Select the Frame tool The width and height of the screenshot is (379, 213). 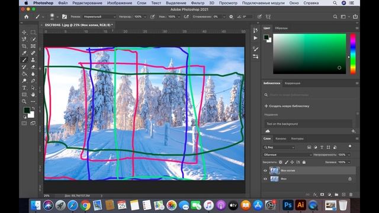(33, 46)
